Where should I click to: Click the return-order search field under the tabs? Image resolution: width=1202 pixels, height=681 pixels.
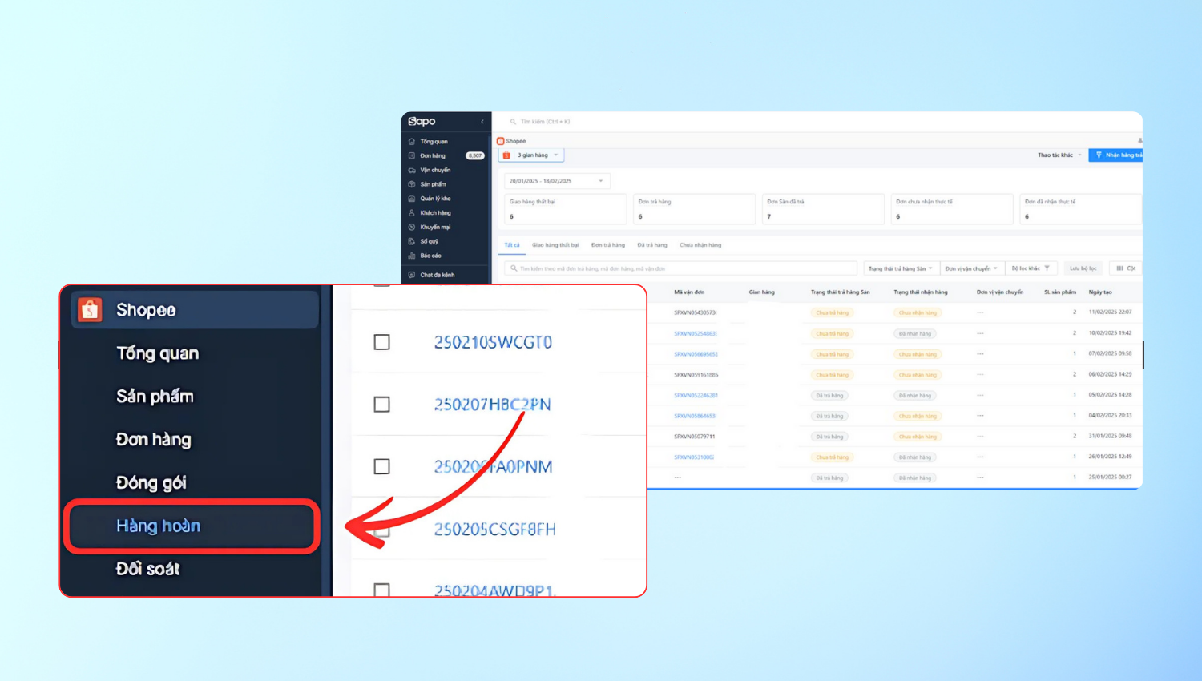tap(680, 268)
